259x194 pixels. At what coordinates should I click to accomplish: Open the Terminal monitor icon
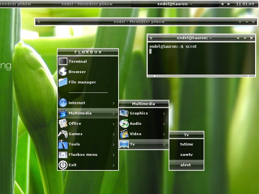click(x=63, y=61)
